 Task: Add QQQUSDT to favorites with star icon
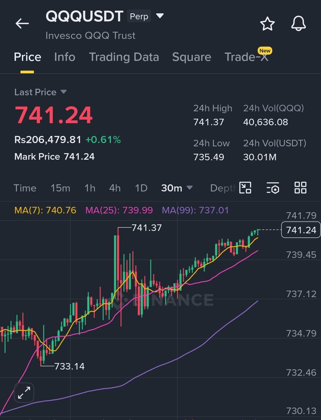[x=267, y=24]
